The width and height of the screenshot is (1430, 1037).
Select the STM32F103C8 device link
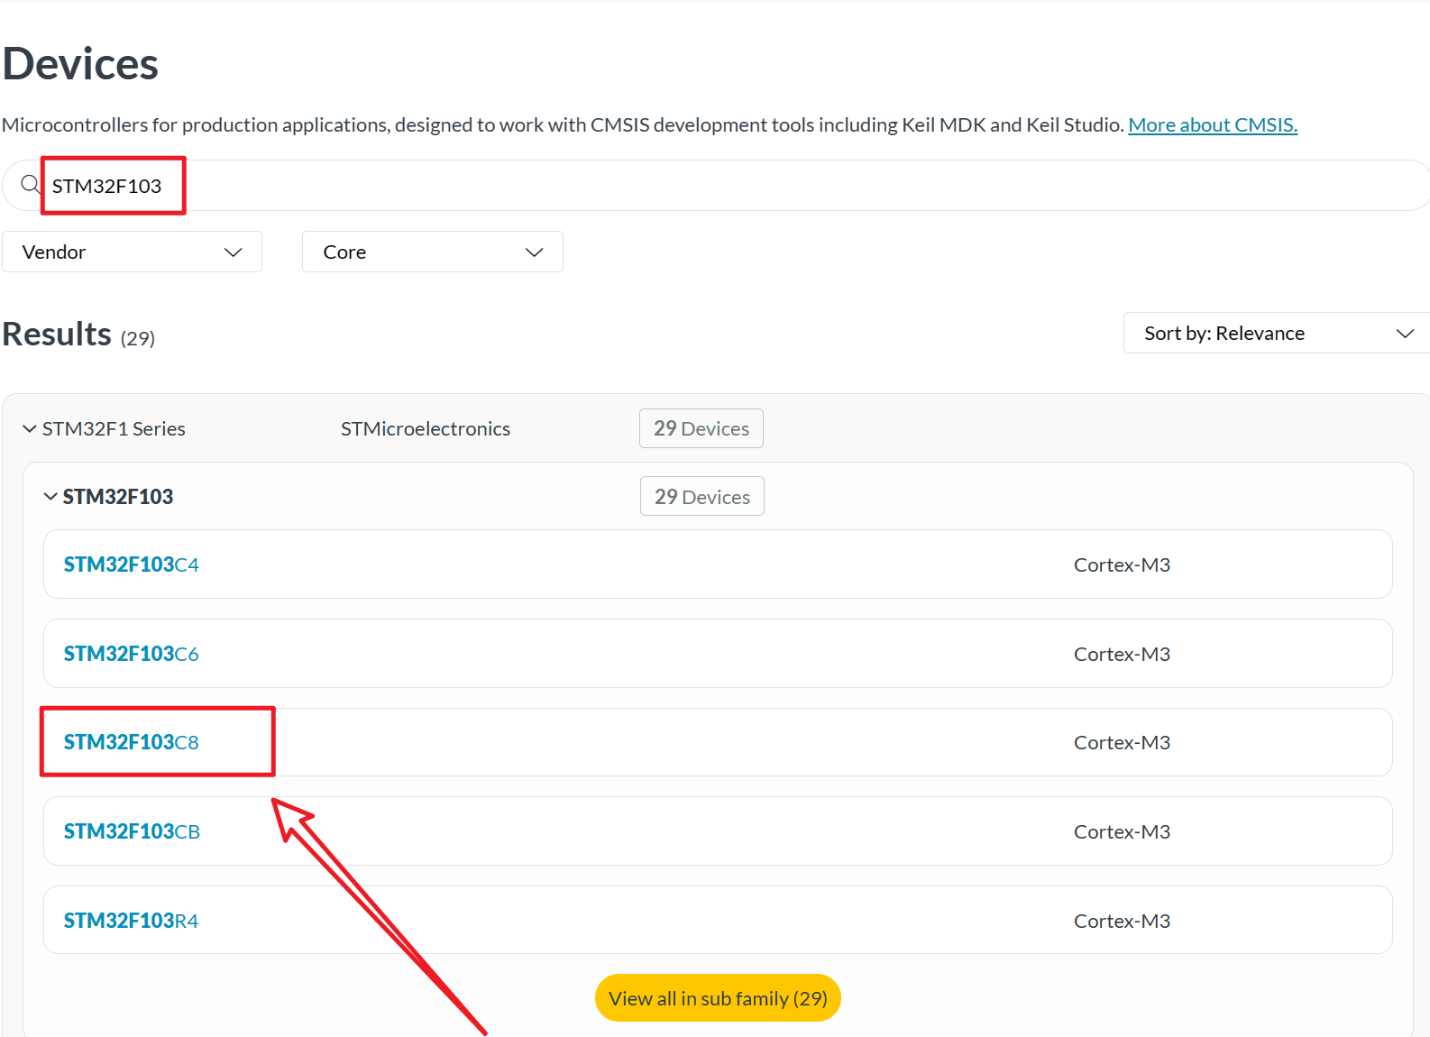tap(131, 742)
